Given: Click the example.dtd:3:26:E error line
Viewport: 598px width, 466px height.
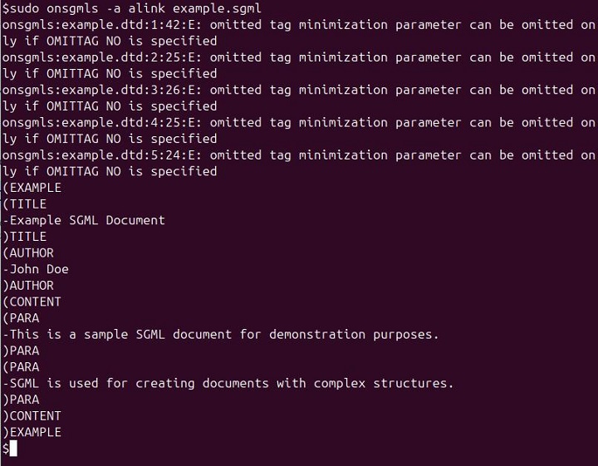Looking at the screenshot, I should [x=299, y=90].
